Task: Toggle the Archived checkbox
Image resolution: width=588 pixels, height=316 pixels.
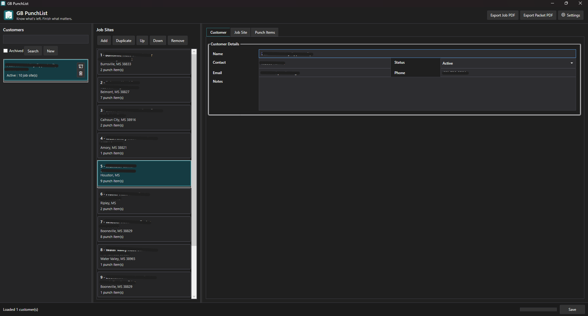Action: coord(6,51)
